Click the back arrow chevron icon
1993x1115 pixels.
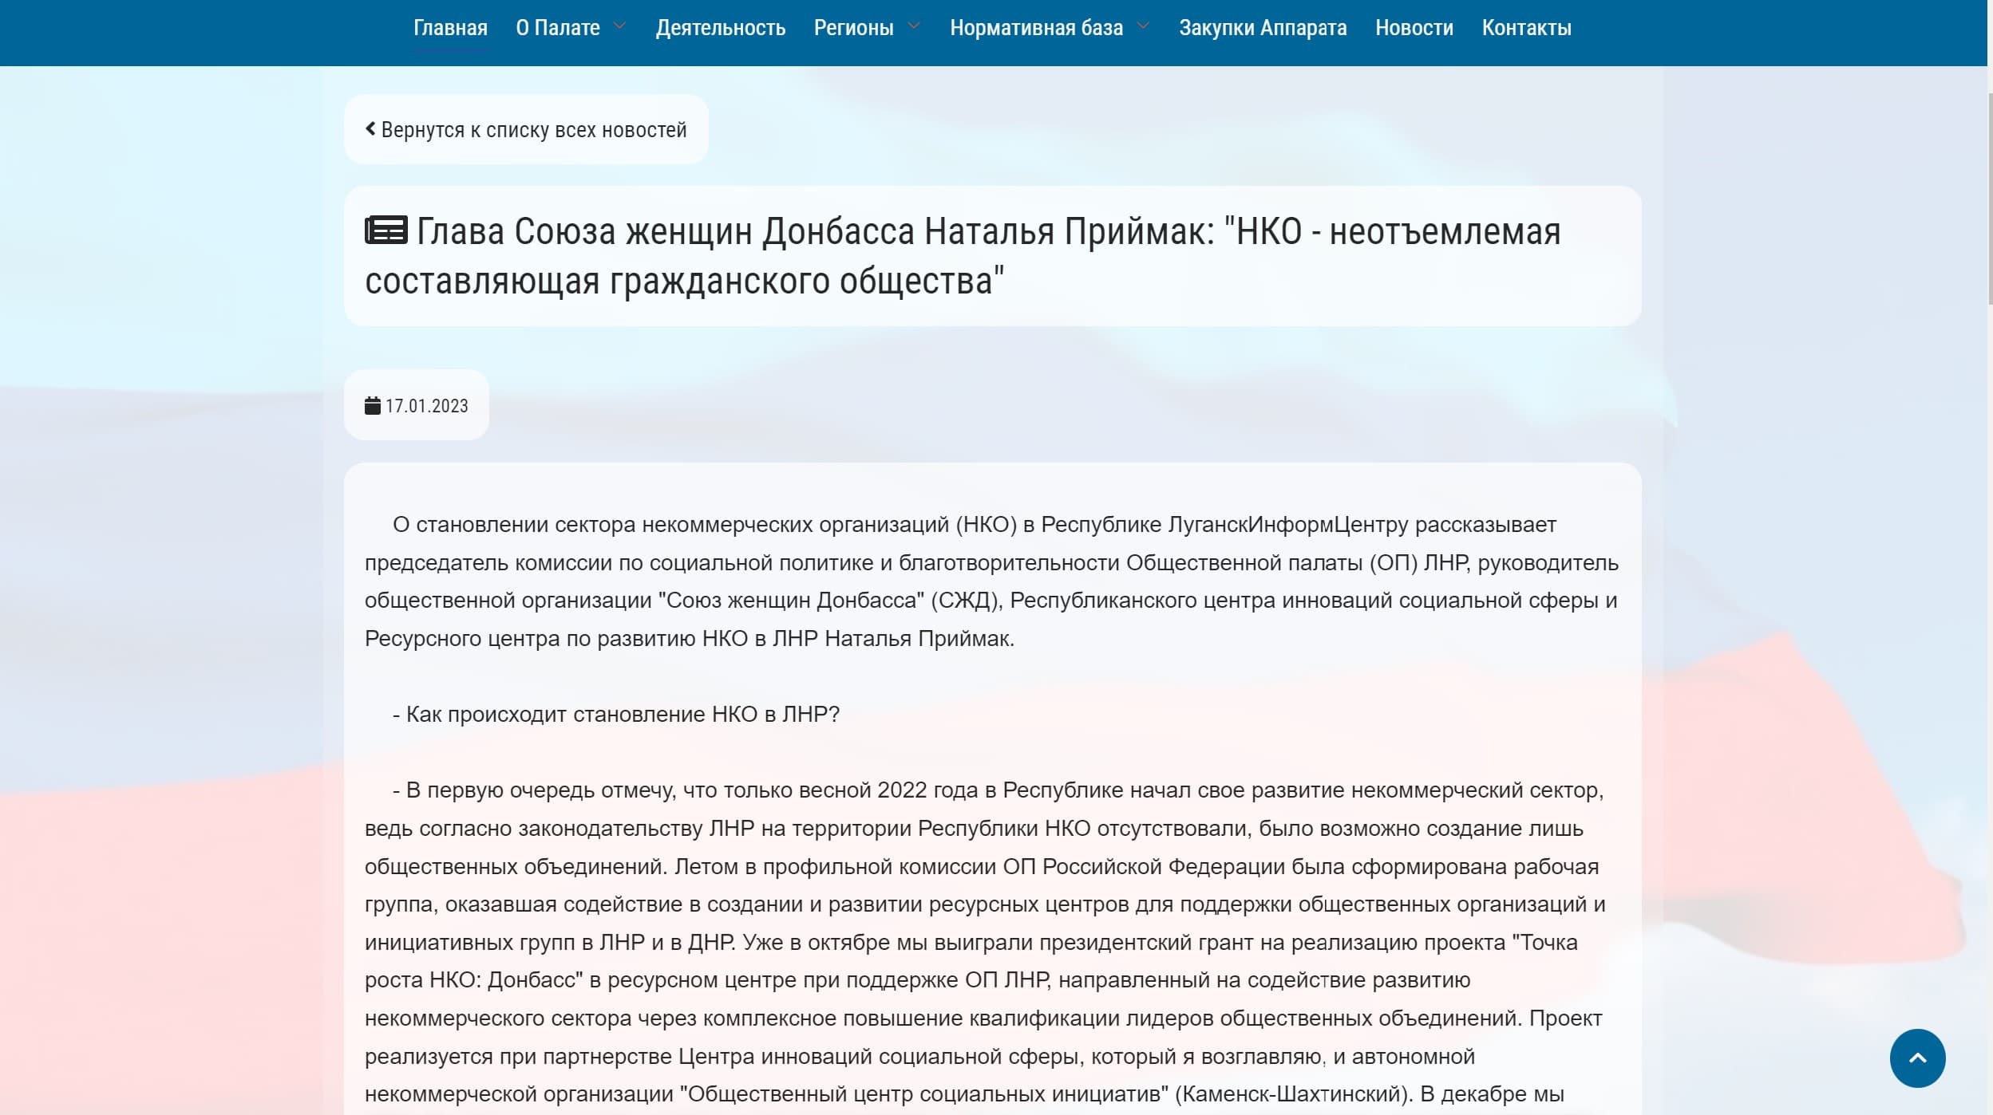370,128
